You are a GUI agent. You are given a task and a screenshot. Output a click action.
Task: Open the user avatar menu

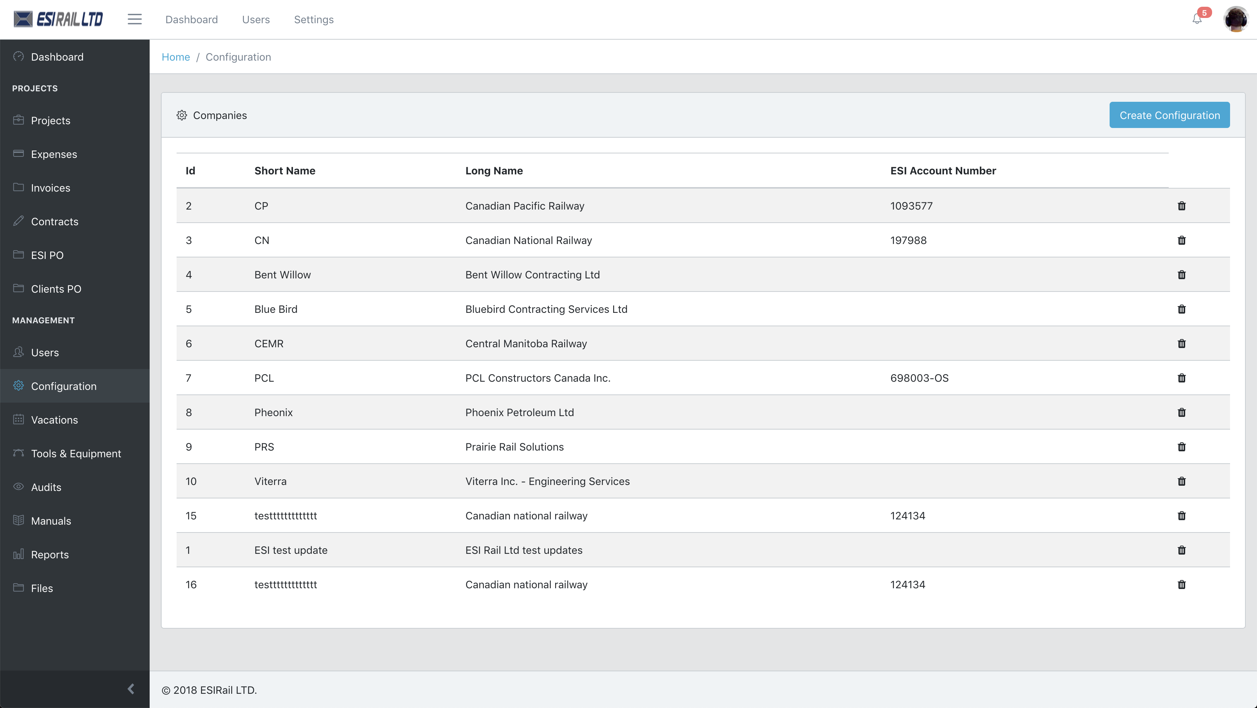(1236, 19)
